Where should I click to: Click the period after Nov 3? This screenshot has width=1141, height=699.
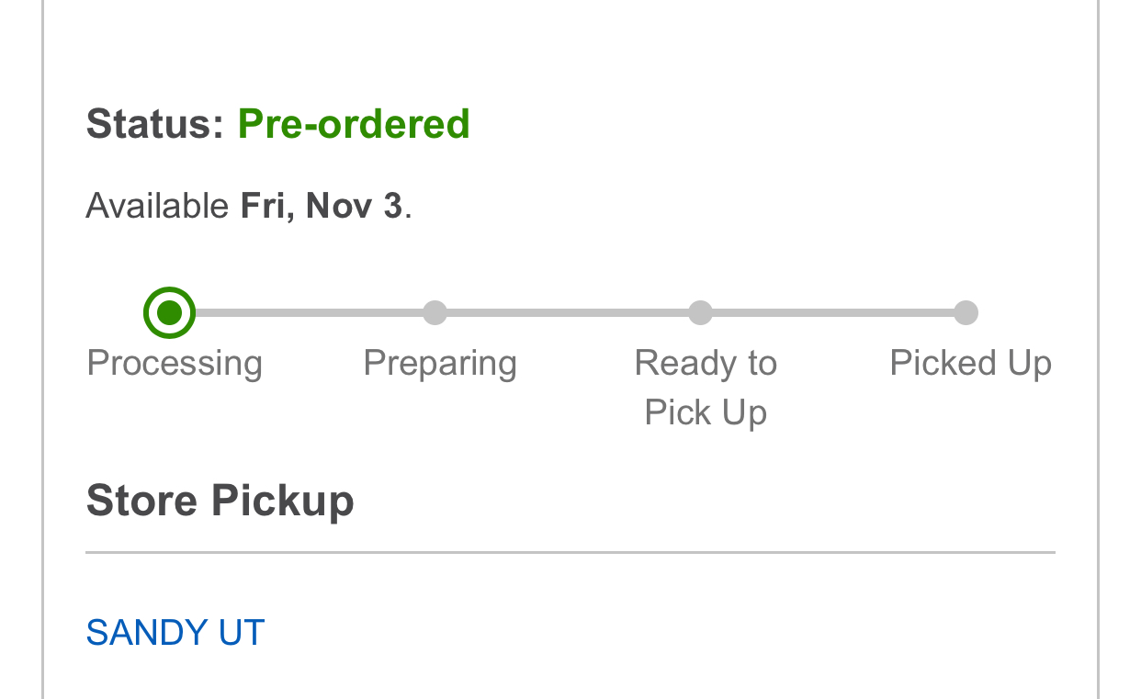(408, 211)
